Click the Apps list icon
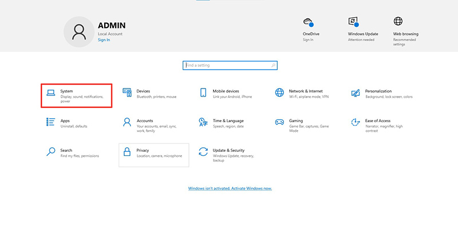 pyautogui.click(x=50, y=122)
